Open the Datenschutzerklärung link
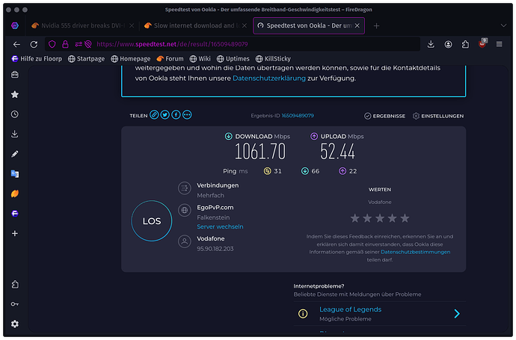The width and height of the screenshot is (516, 340). [x=269, y=78]
